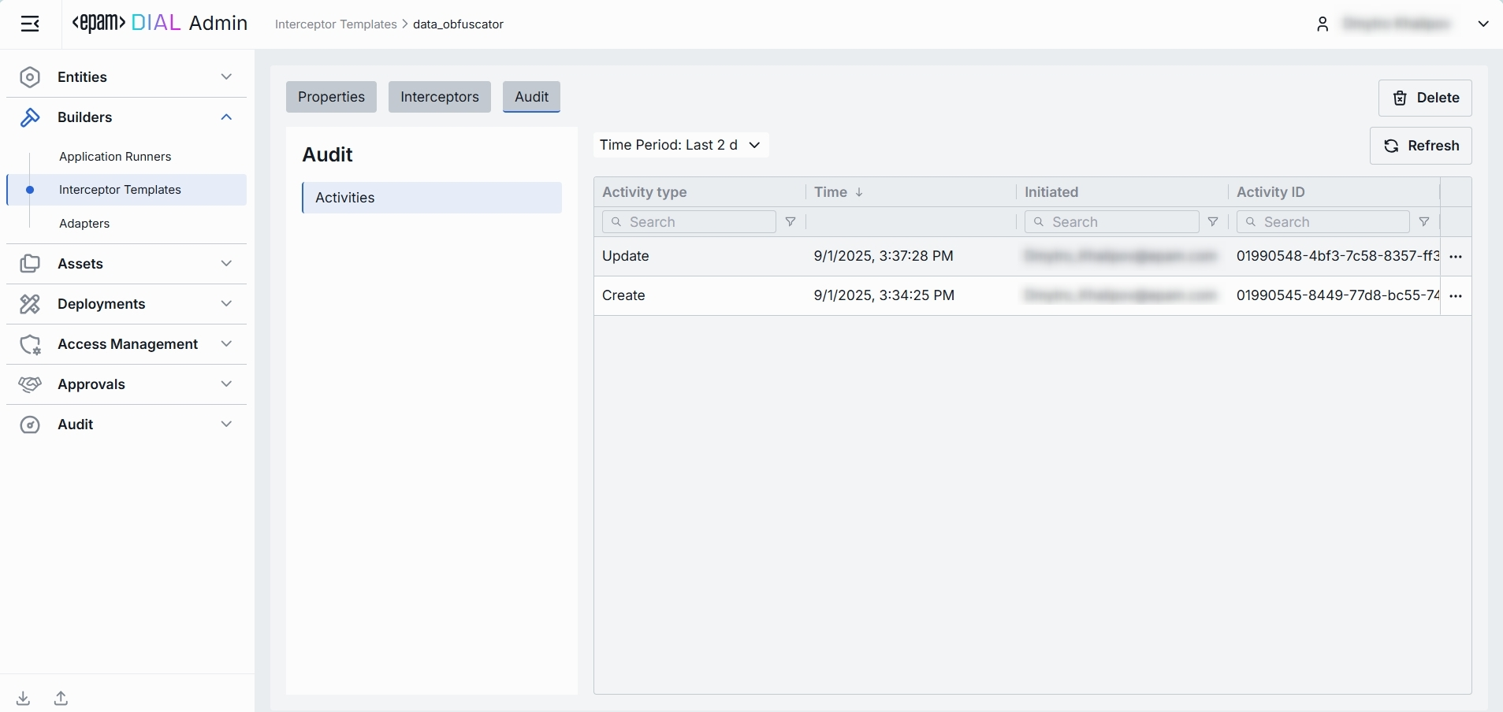This screenshot has width=1503, height=712.
Task: Click the Audit compass icon in sidebar
Action: tap(30, 425)
